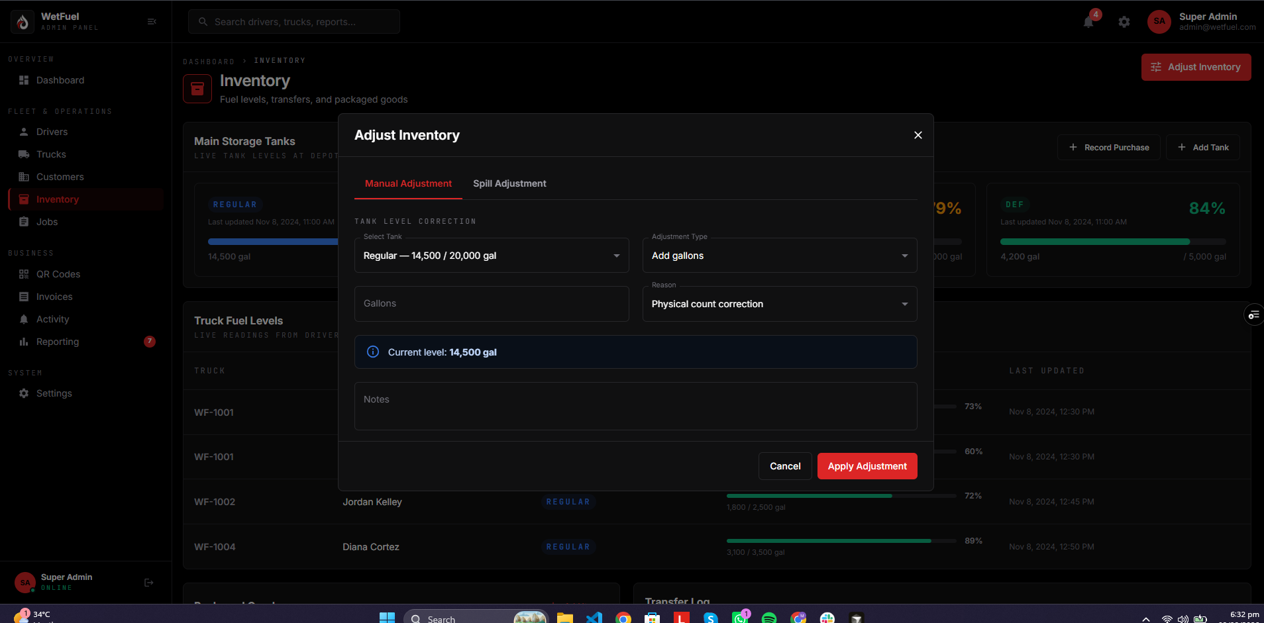1264x623 pixels.
Task: Click the Diana Cortez driver name
Action: coord(371,547)
